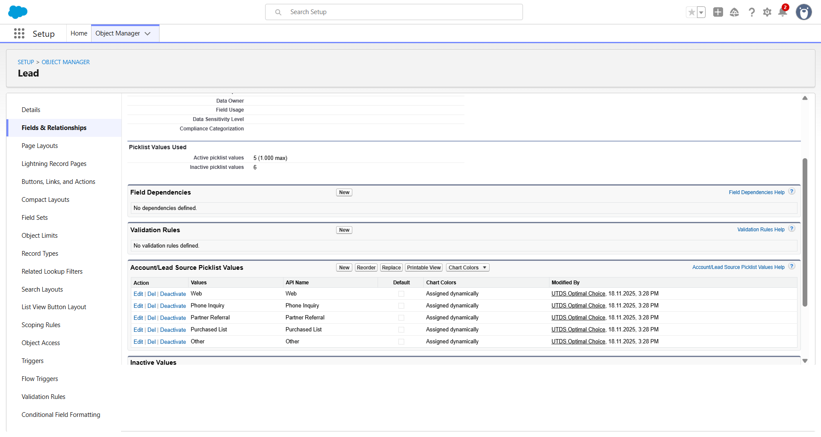Image resolution: width=821 pixels, height=437 pixels.
Task: Edit the Web picklist value
Action: point(138,294)
